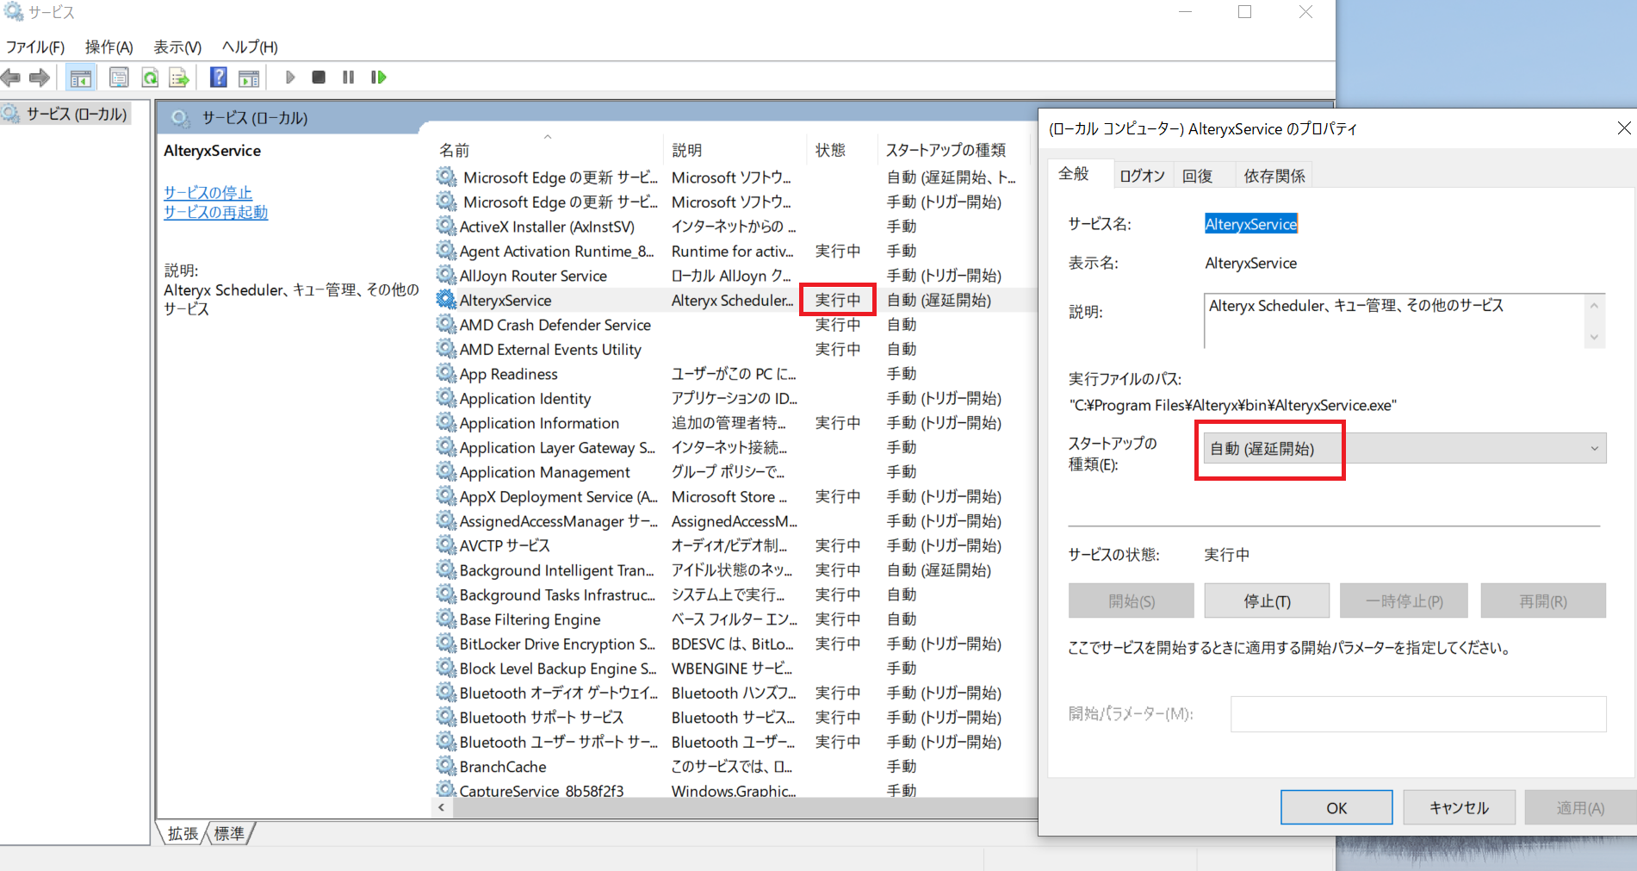Open the 操作(A) menu
This screenshot has height=871, width=1637.
[109, 47]
